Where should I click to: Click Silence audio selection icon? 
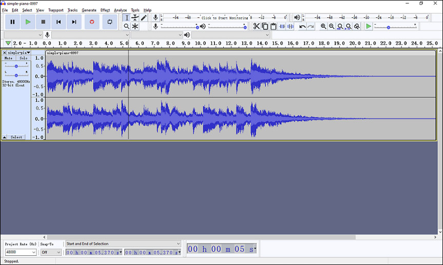[x=291, y=26]
